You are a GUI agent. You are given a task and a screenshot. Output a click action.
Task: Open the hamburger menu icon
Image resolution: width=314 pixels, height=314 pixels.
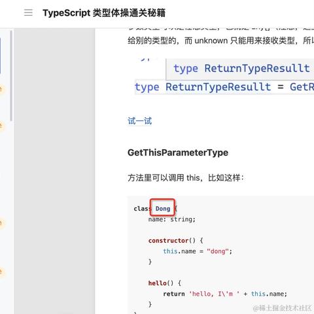pos(28,12)
